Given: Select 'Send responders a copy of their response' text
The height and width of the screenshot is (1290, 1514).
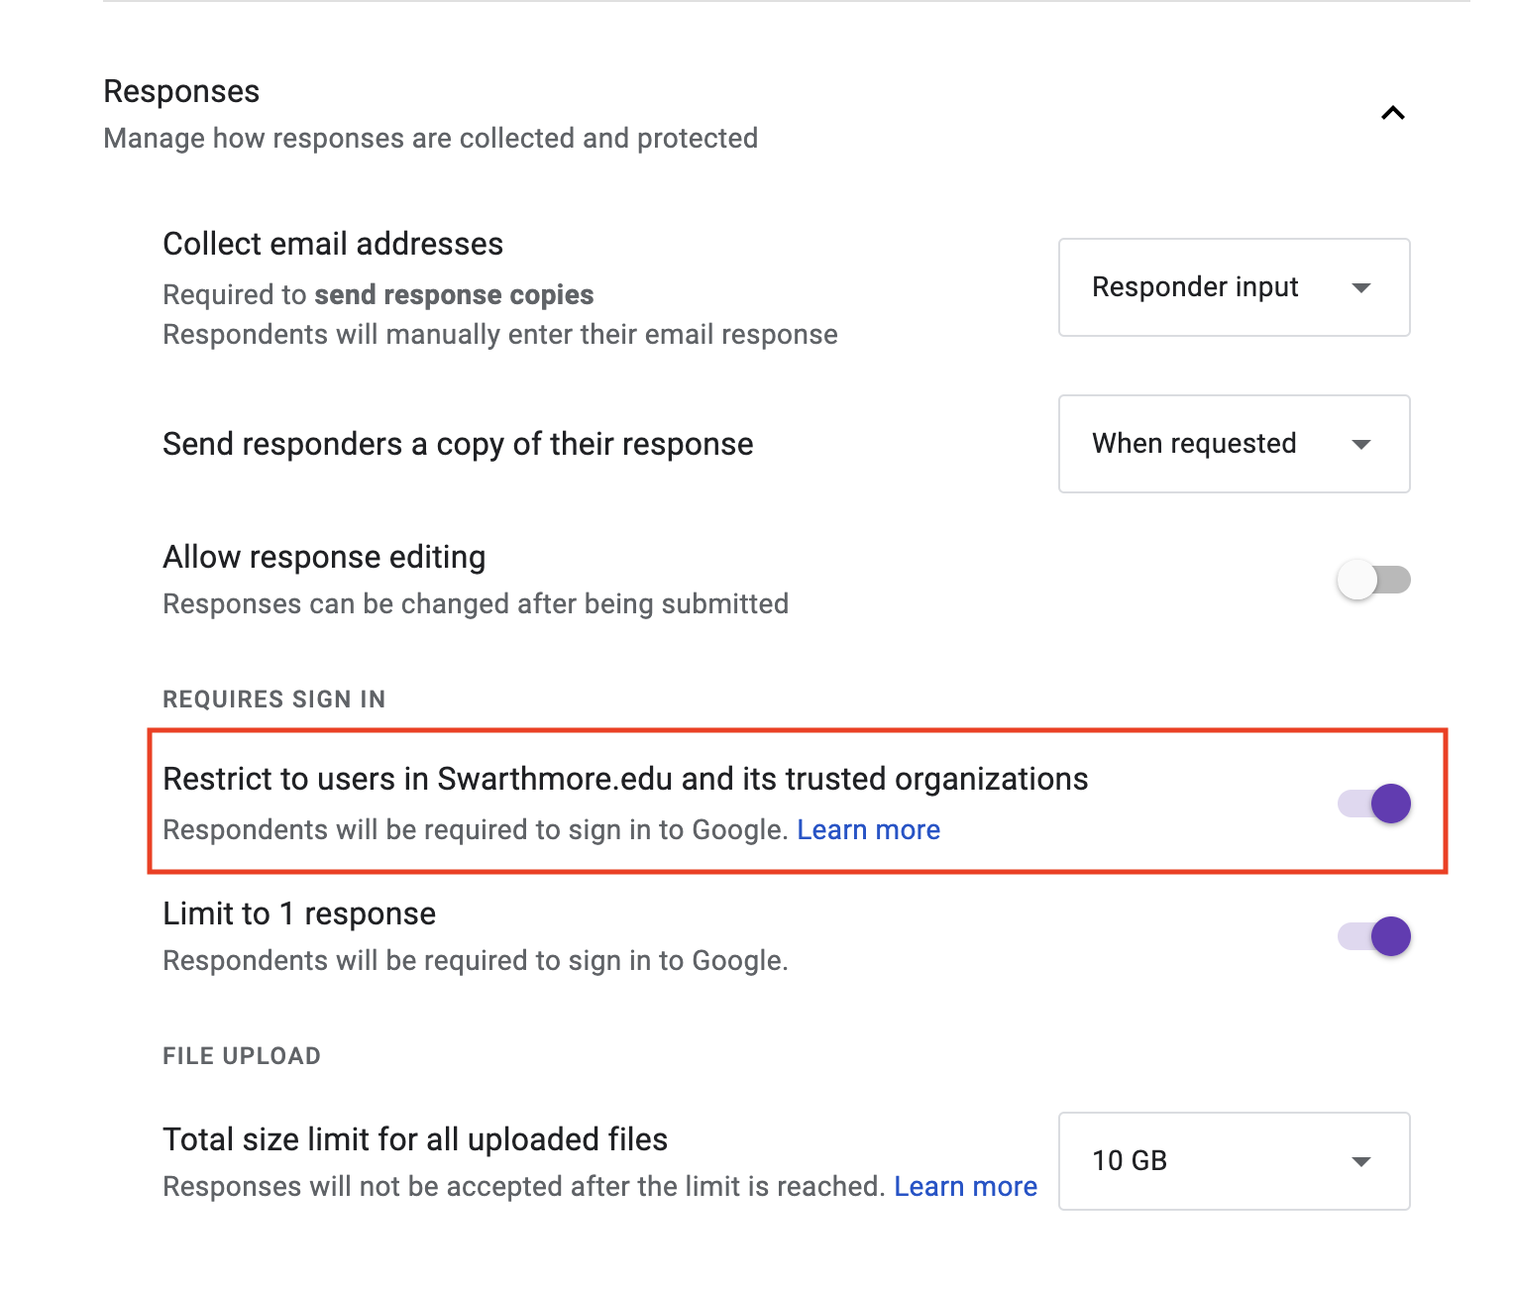Looking at the screenshot, I should coord(458,444).
